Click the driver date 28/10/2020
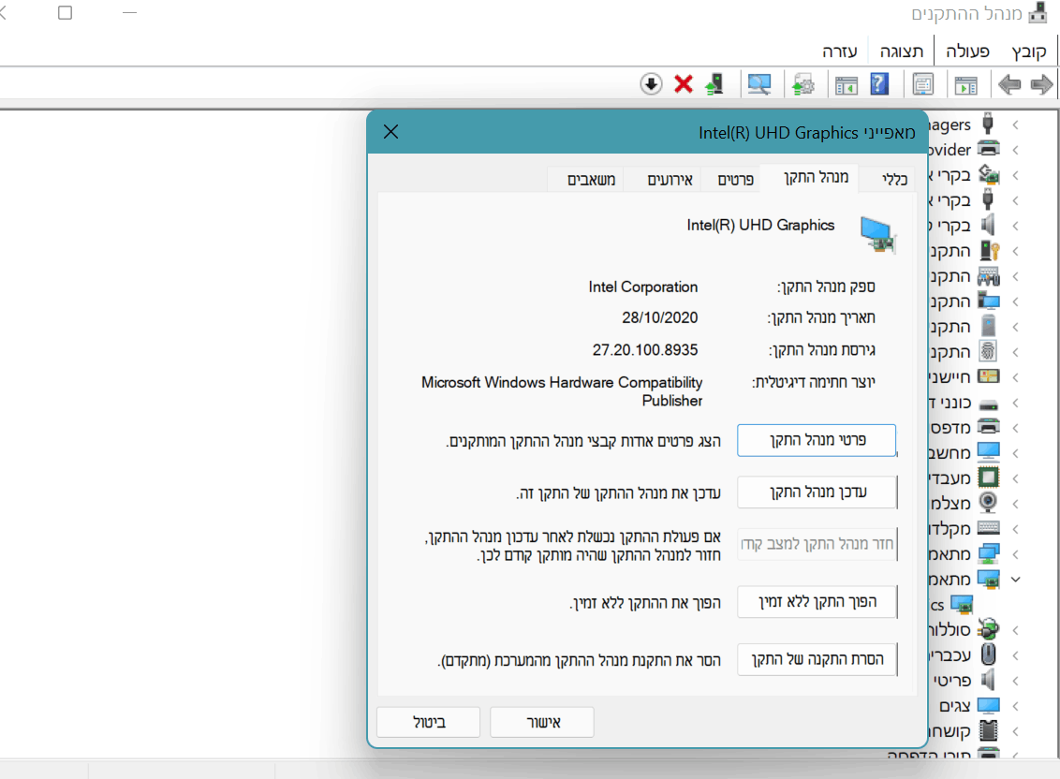Screen dimensions: 1060x779 pyautogui.click(x=660, y=317)
